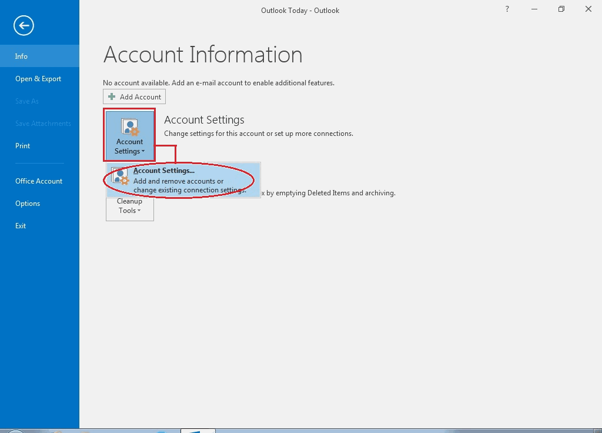Image resolution: width=602 pixels, height=433 pixels.
Task: Go back using the circled arrow
Action: pyautogui.click(x=24, y=26)
